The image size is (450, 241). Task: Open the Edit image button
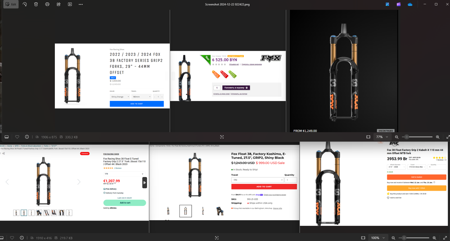tap(11, 4)
